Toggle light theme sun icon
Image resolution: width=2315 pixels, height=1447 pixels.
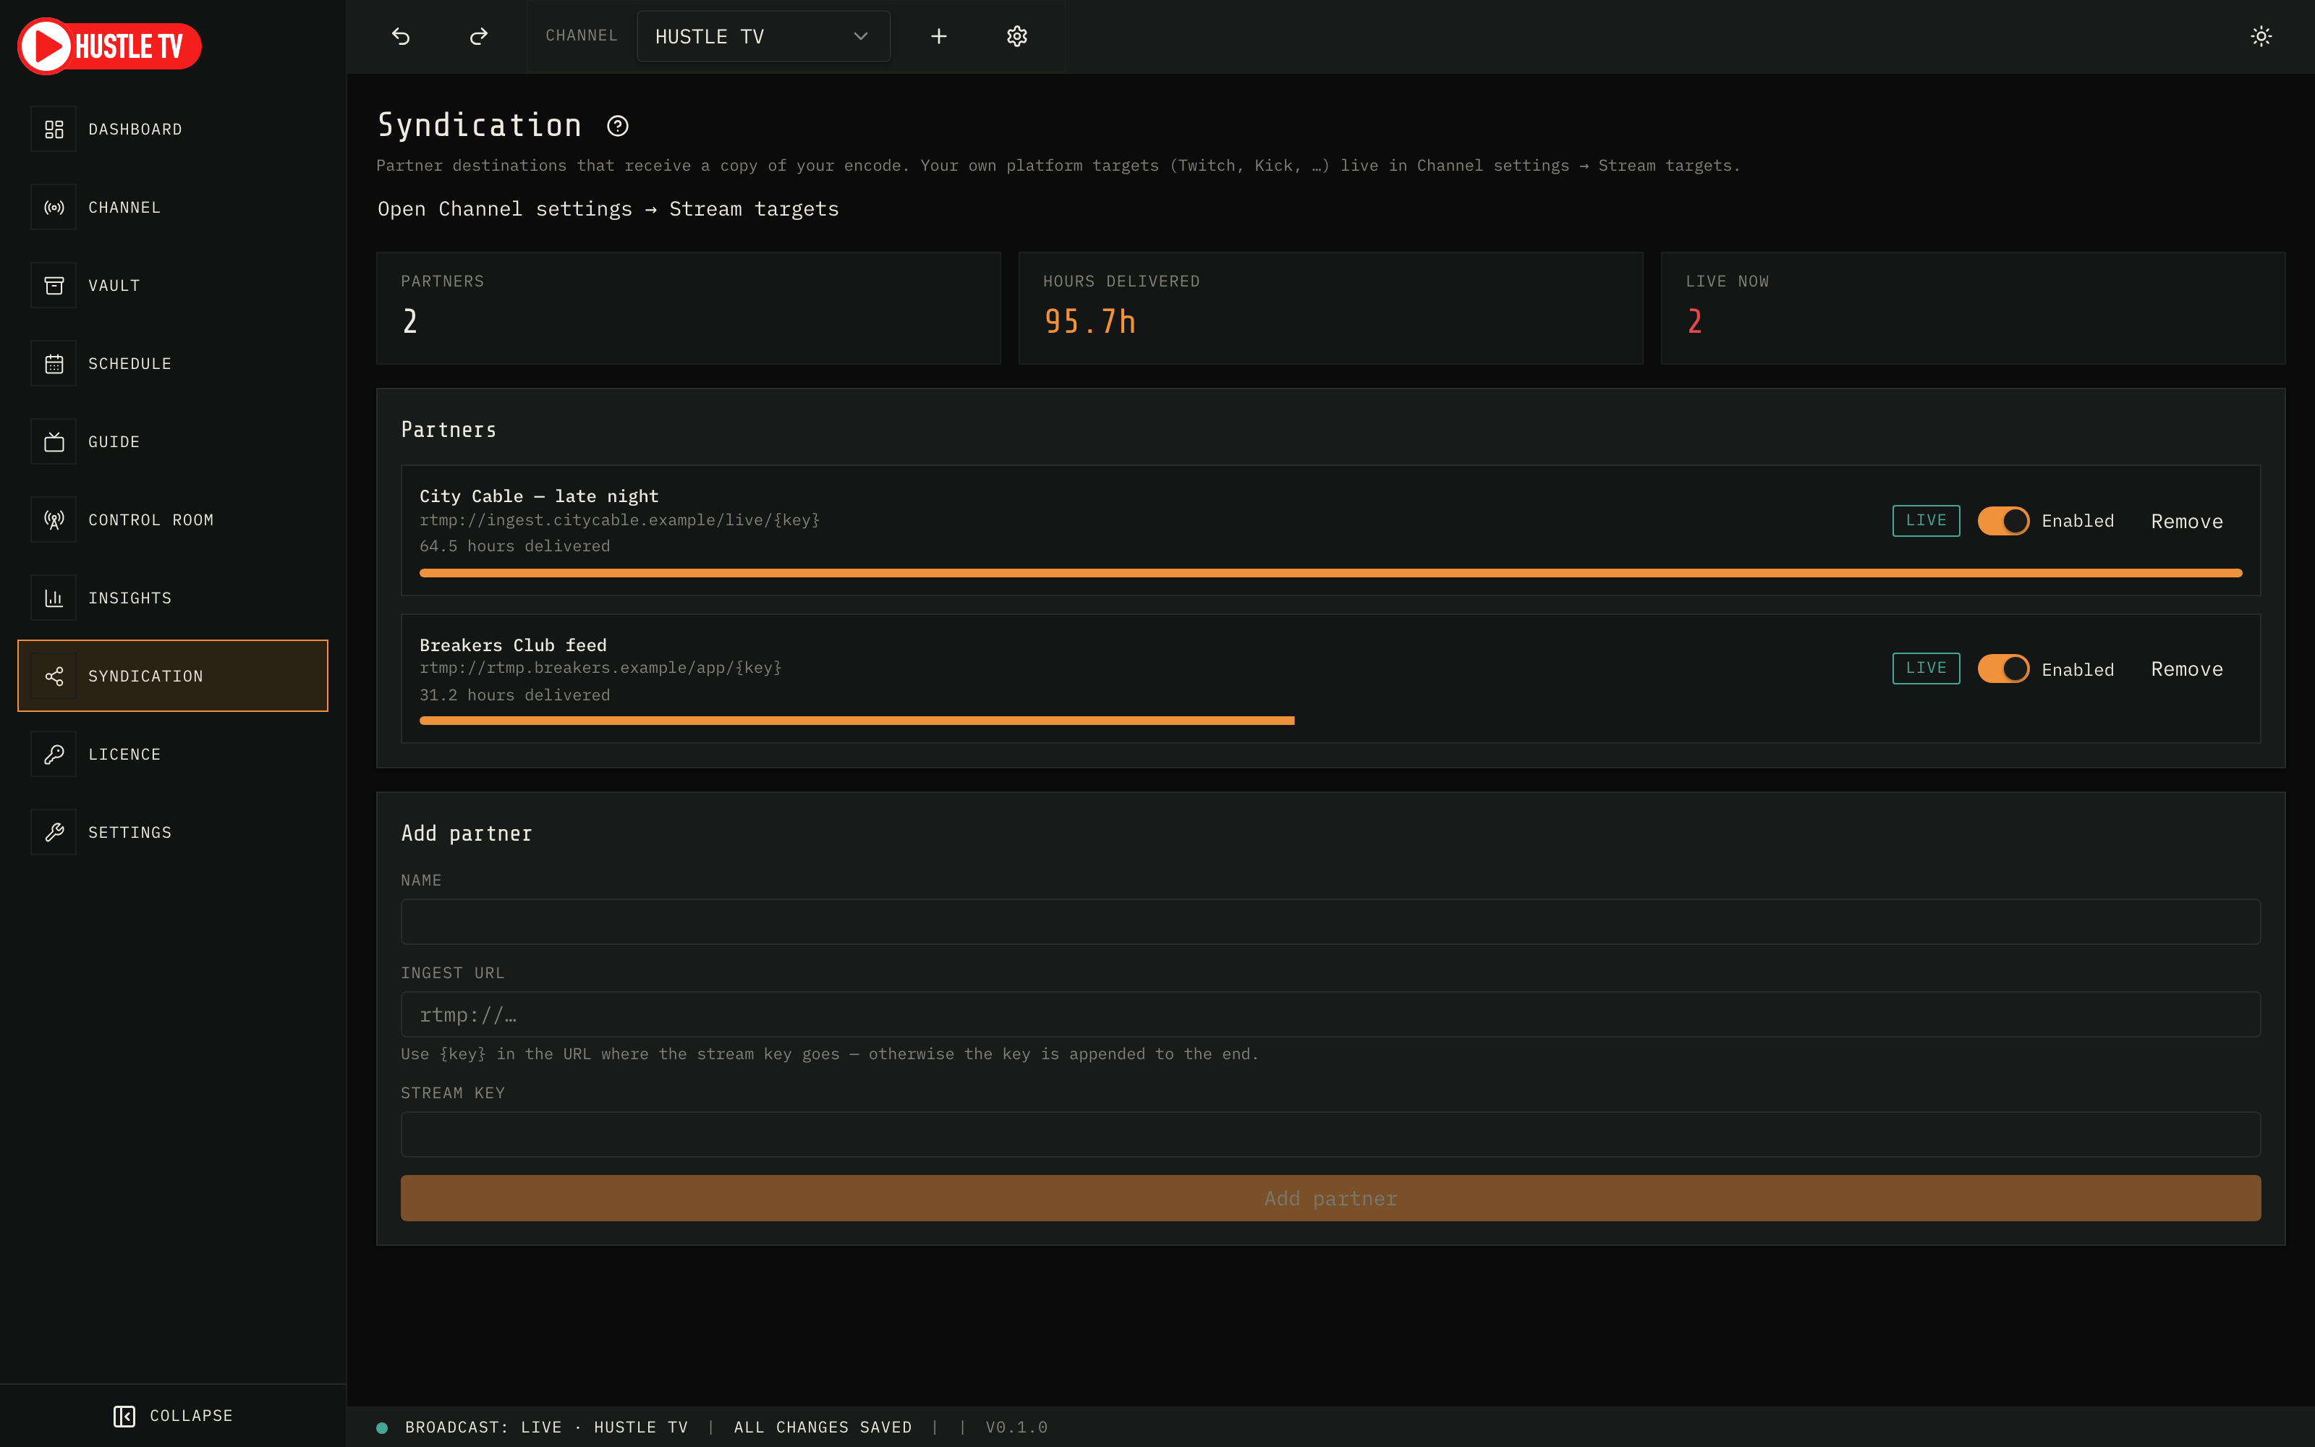coord(2261,36)
